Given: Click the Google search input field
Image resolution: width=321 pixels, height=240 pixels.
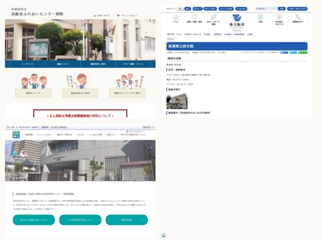Looking at the screenshot, I should click(266, 9).
